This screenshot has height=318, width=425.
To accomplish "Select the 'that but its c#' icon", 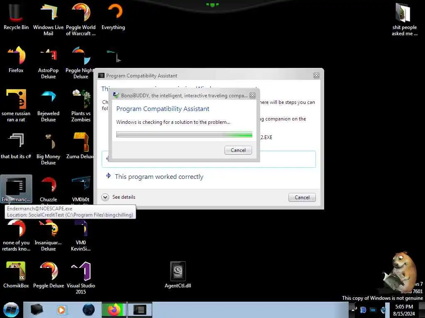I will pyautogui.click(x=16, y=146).
